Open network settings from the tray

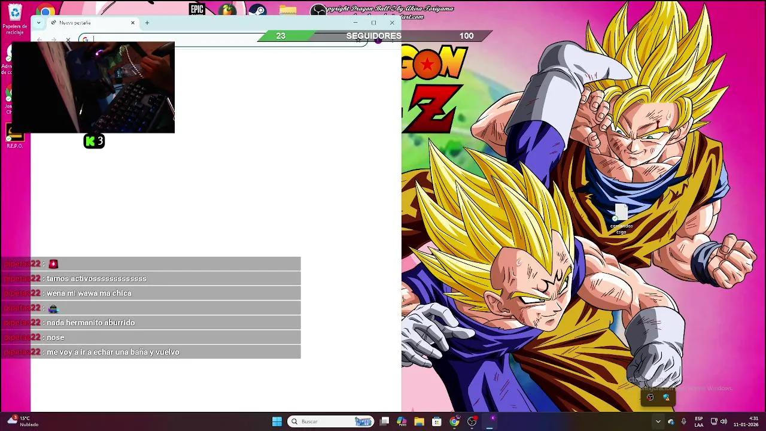(x=714, y=421)
